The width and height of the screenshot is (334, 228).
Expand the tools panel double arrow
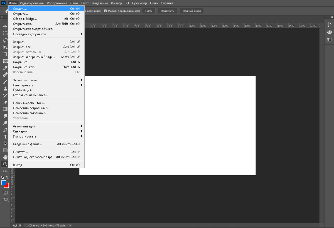[x=3, y=17]
